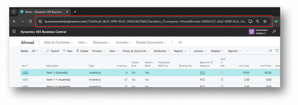
Task: Click unit cost 19.03
Action: (x=246, y=72)
